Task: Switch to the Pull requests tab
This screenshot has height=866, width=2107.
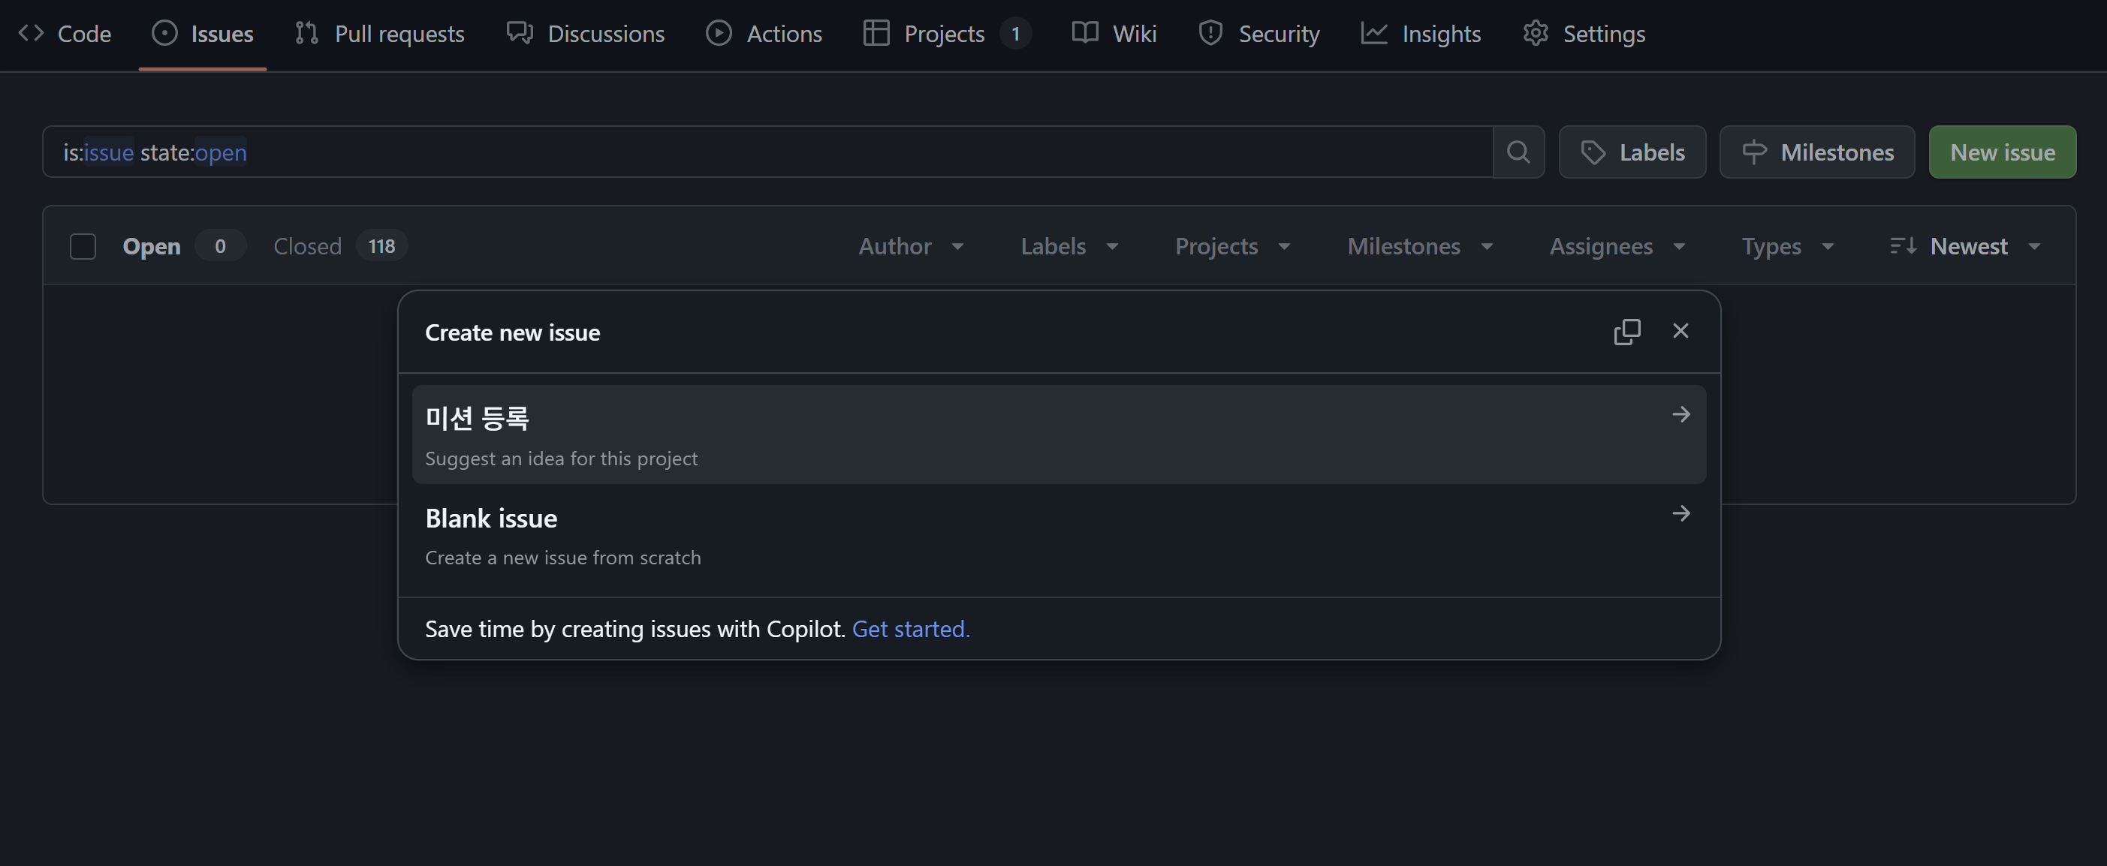Action: coord(379,34)
